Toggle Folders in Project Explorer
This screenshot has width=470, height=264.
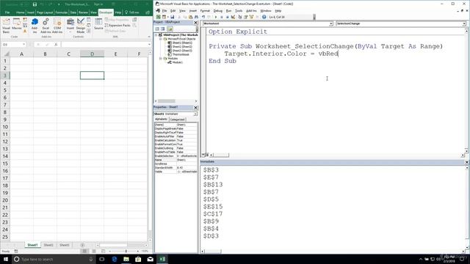(170, 29)
